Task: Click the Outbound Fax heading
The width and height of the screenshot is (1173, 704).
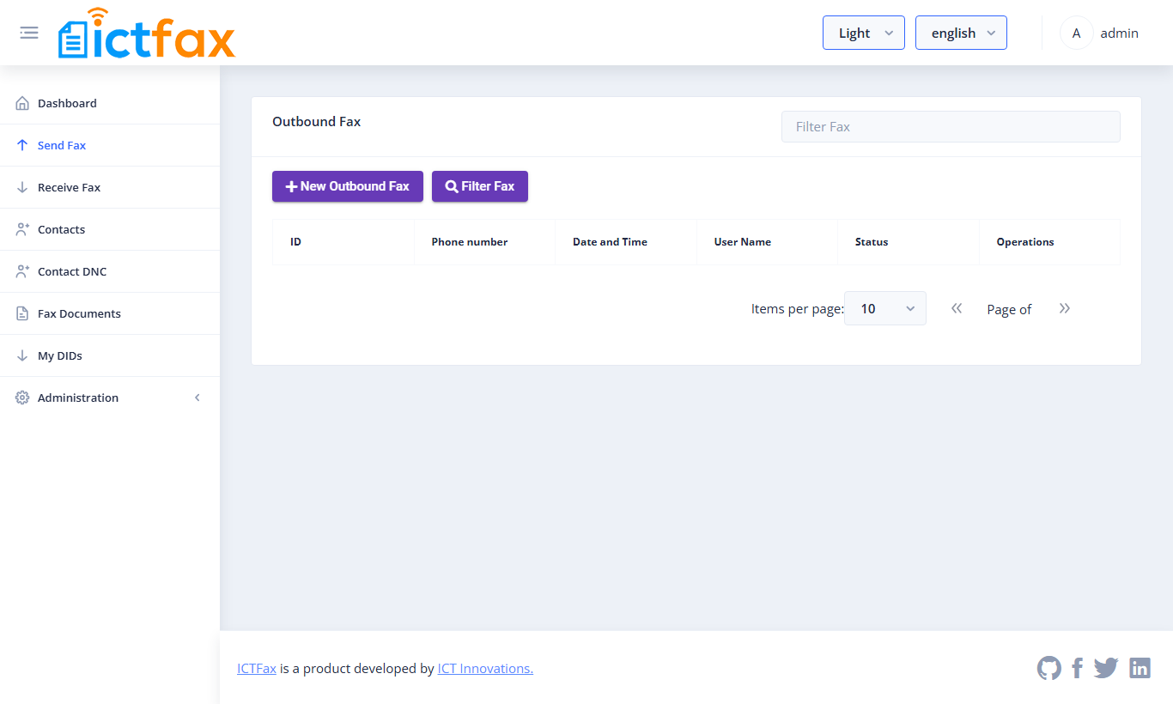Action: click(x=317, y=122)
